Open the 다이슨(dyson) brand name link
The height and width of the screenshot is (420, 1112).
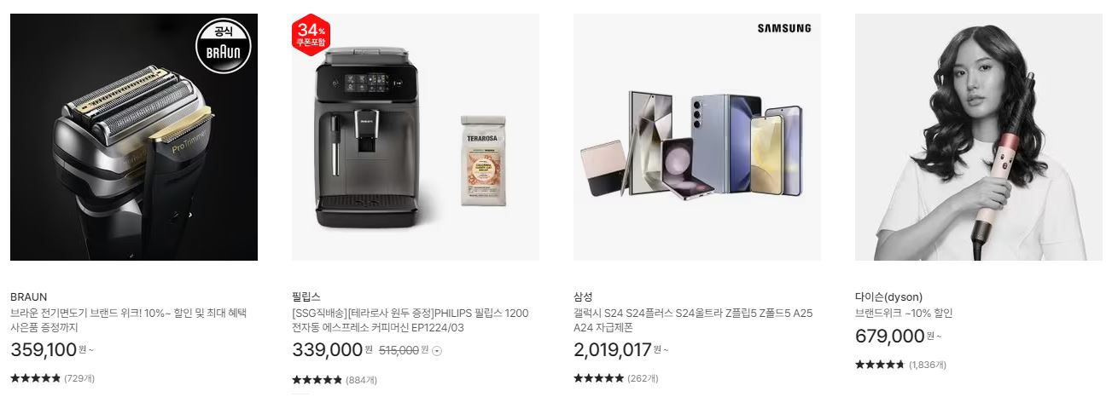888,297
